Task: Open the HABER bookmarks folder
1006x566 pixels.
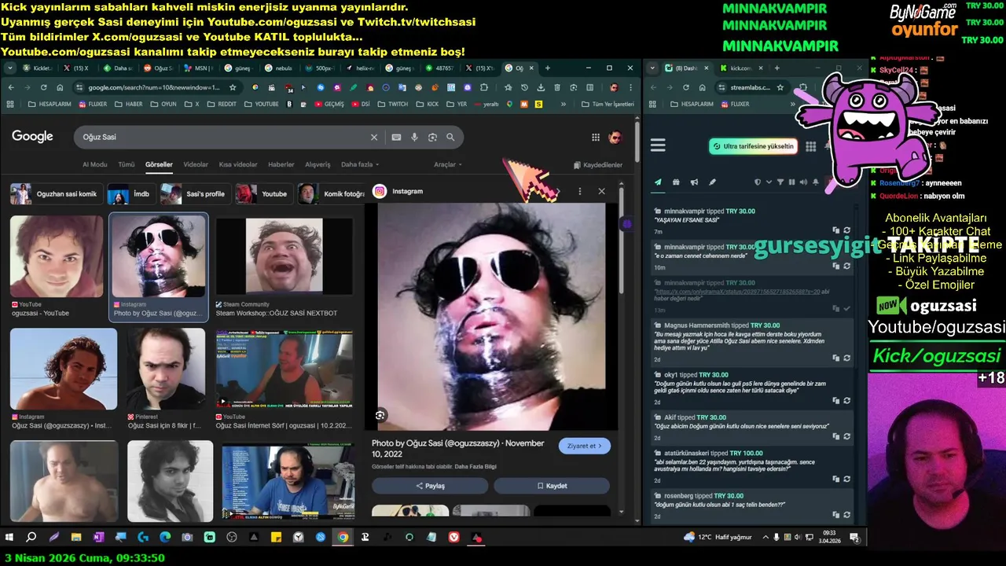Action: (x=128, y=104)
